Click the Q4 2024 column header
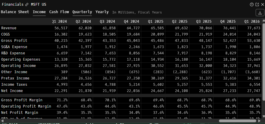The width and height of the screenshot is (265, 124). [x=131, y=22]
